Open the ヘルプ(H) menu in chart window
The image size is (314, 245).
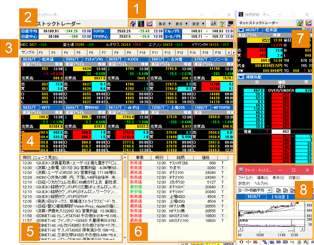[261, 183]
